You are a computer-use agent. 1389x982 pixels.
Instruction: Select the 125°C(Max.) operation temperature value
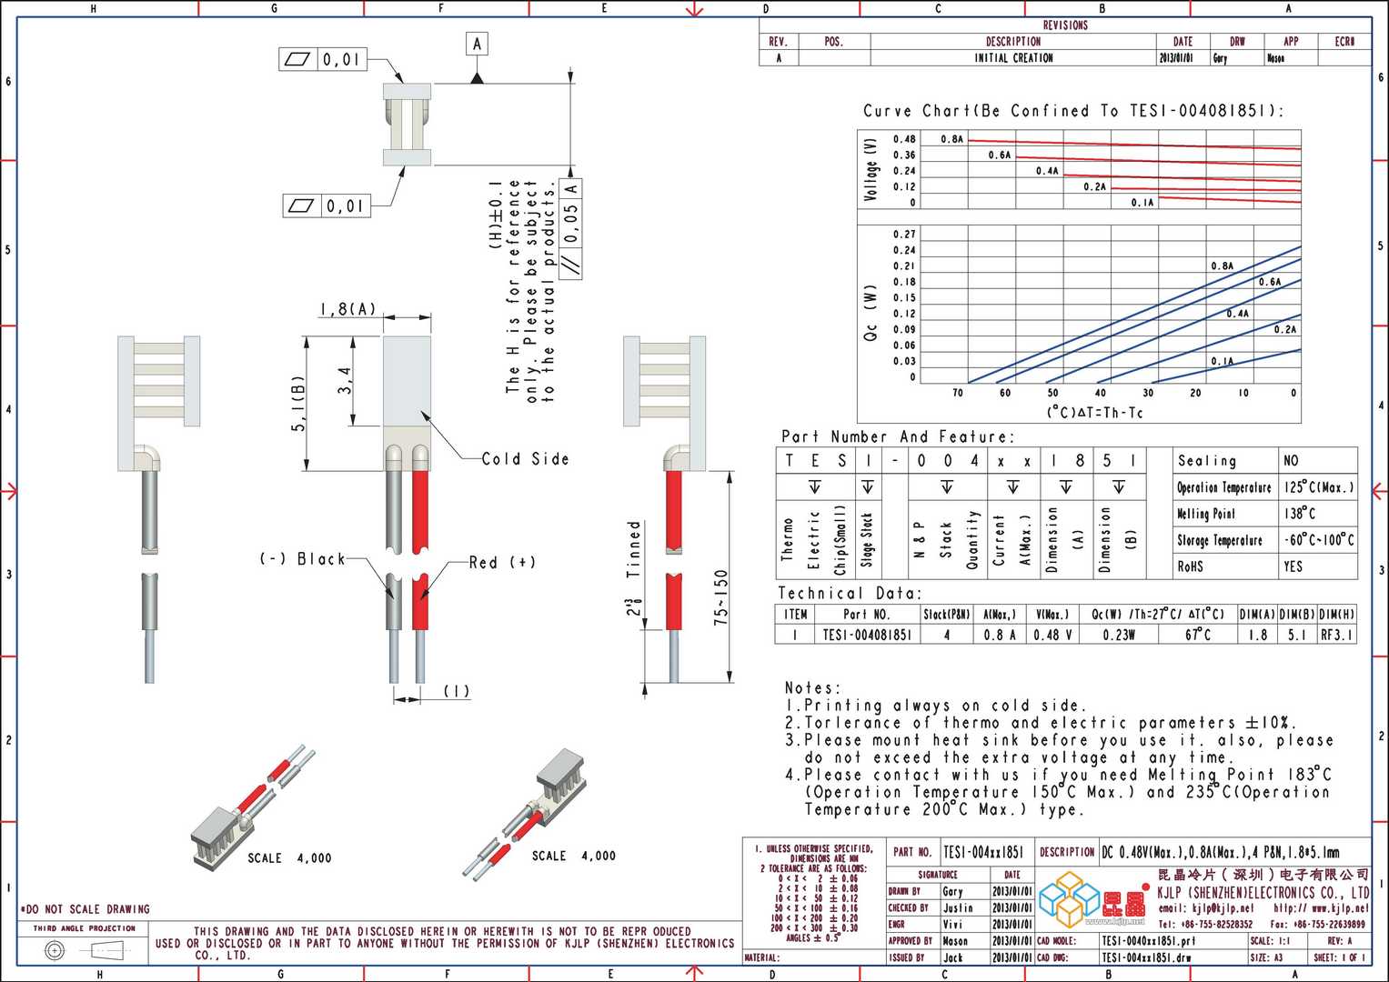[x=1319, y=486]
